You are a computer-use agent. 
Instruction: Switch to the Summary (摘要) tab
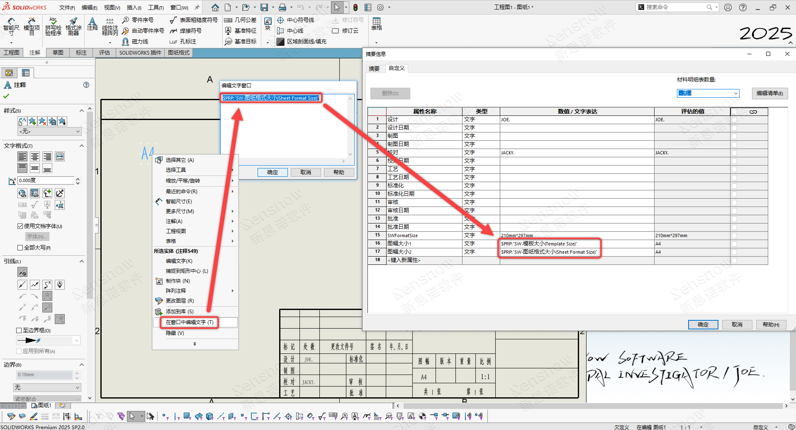[x=374, y=69]
